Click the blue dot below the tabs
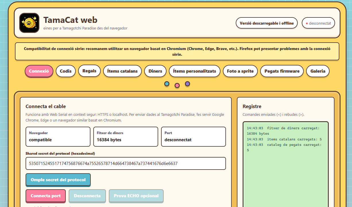 [x=167, y=84]
